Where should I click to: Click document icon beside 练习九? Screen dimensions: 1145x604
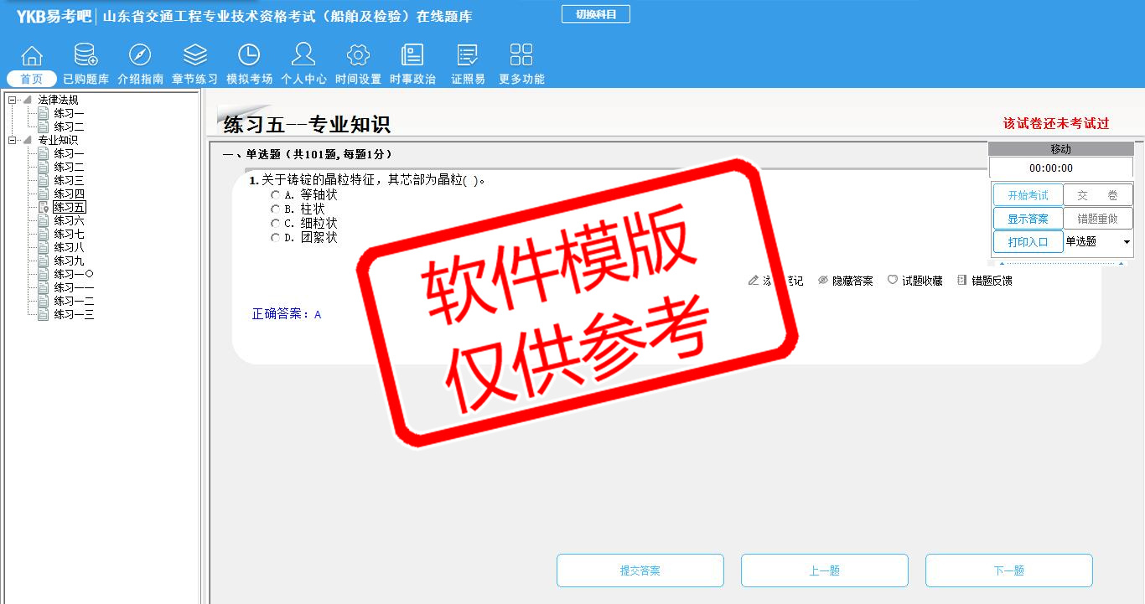43,261
